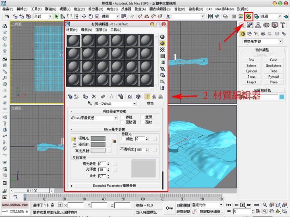Click the Pan hand viewport control
This screenshot has height=217, width=290.
point(271,211)
